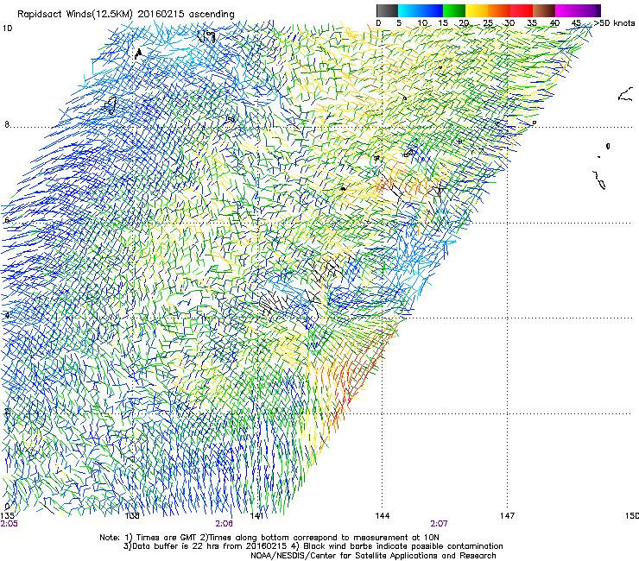Click the "Rapidsact Winds(12.5KM) 20160215 ascending" title

point(126,15)
